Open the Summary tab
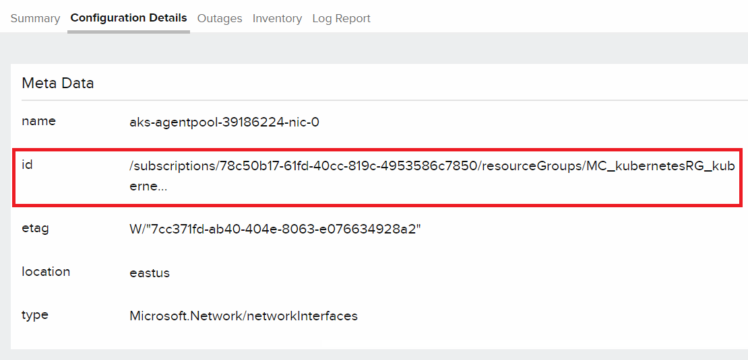This screenshot has height=360, width=748. (35, 18)
